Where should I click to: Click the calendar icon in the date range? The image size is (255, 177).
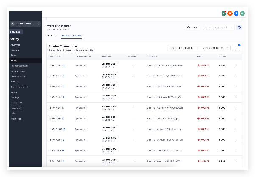(x=227, y=48)
